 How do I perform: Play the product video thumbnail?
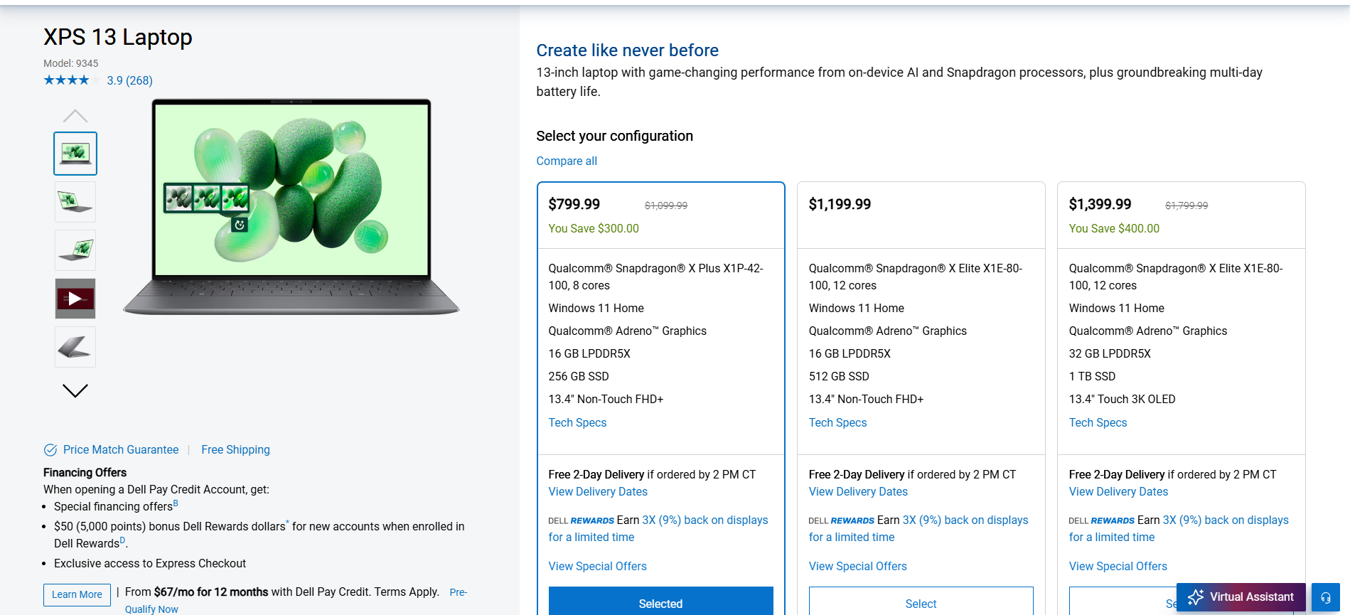75,299
